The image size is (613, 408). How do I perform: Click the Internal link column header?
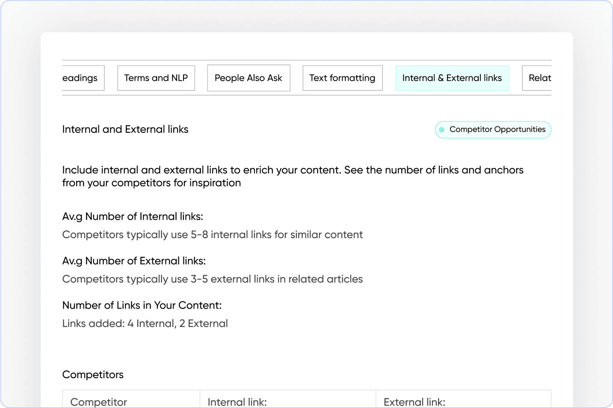tap(237, 402)
